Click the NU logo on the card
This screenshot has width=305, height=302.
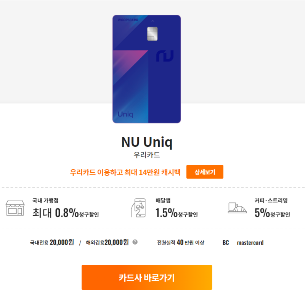[165, 56]
